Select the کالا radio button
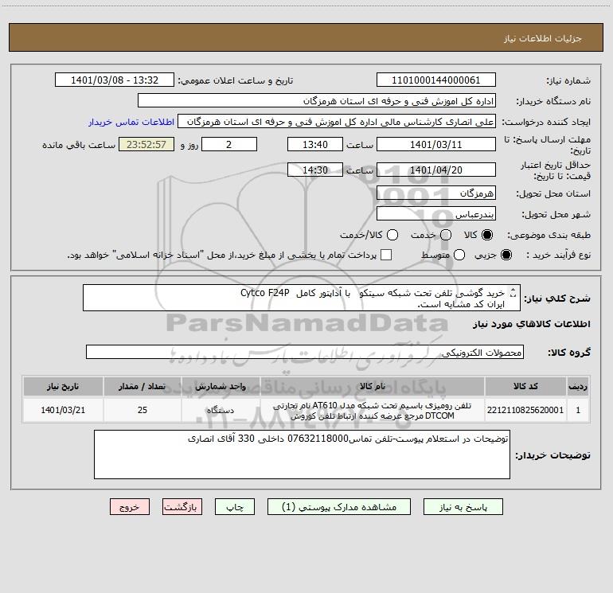613x593 pixels. (487, 235)
